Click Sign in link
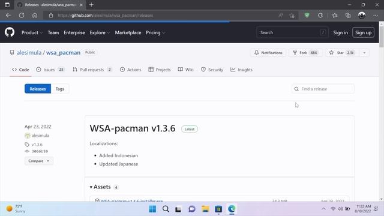 tap(340, 32)
